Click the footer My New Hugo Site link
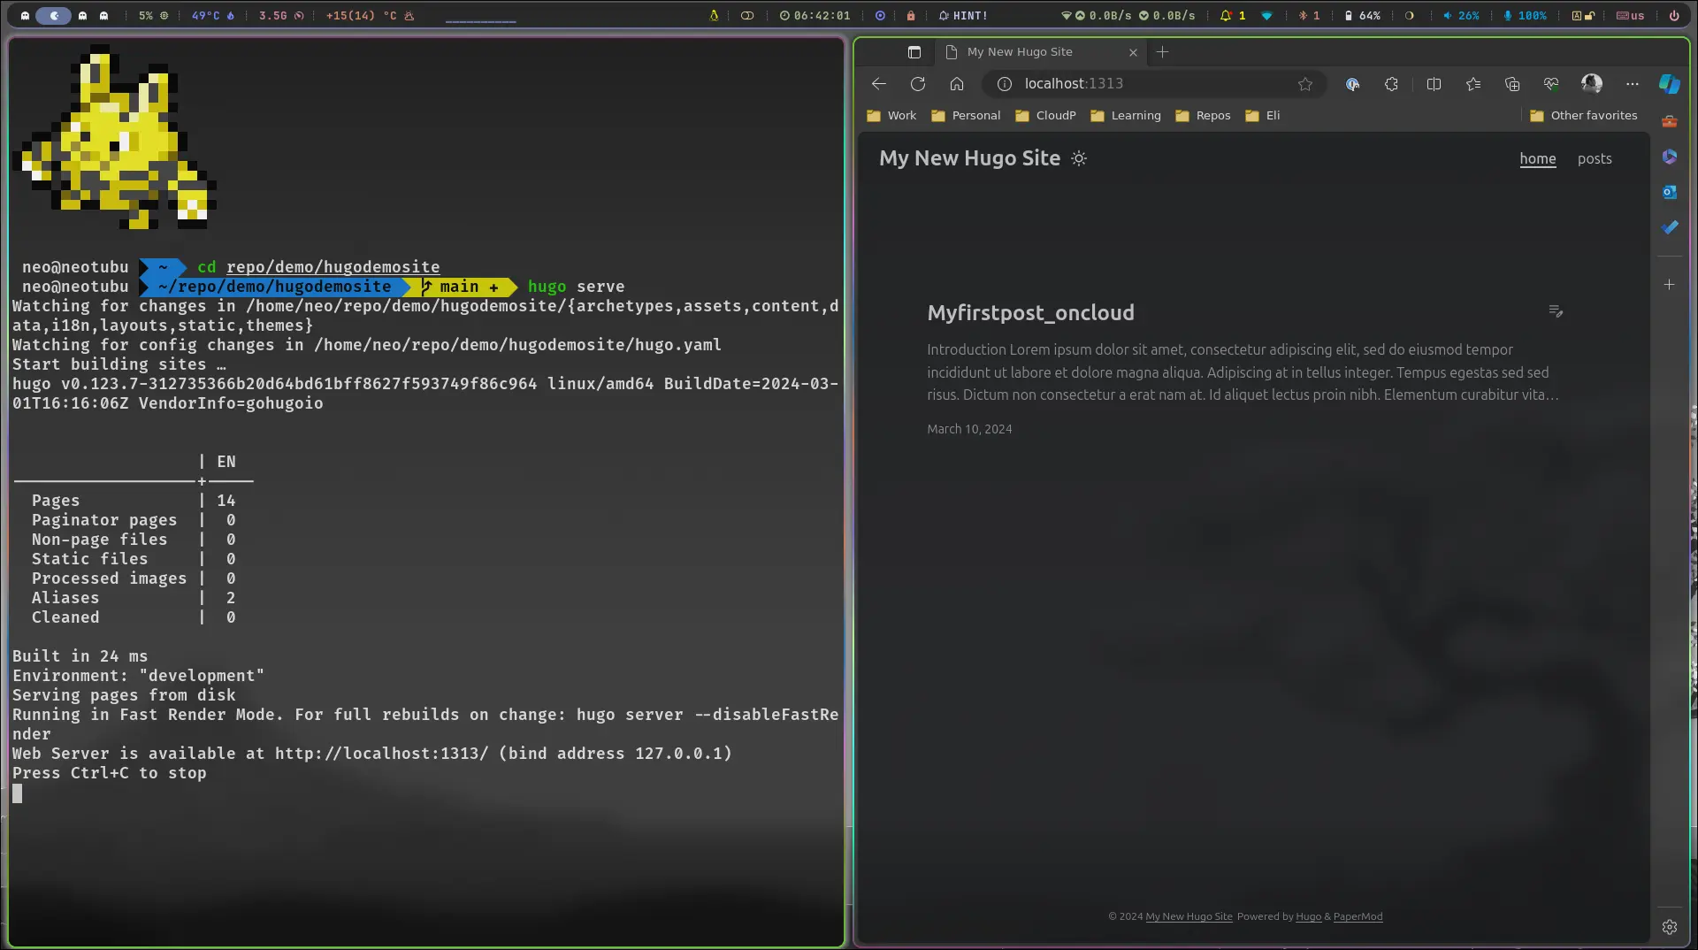Image resolution: width=1698 pixels, height=950 pixels. (1189, 917)
